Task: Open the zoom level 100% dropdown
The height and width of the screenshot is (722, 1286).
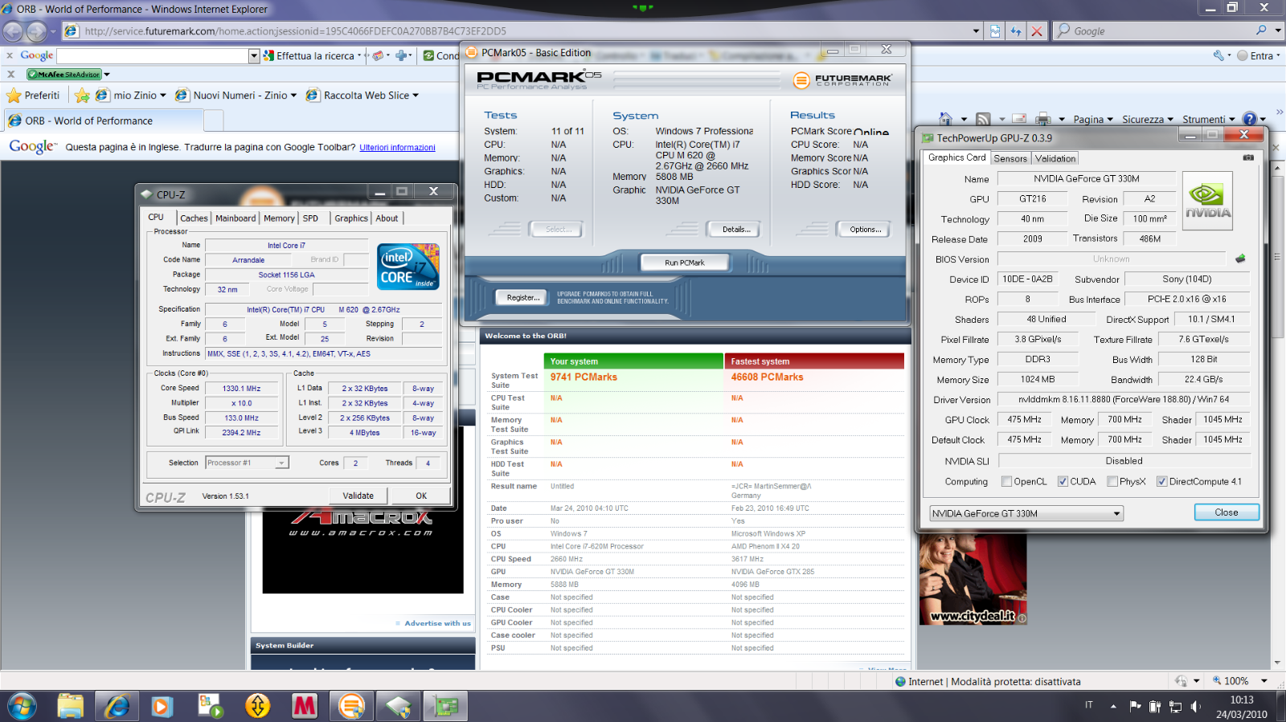Action: pos(1264,681)
